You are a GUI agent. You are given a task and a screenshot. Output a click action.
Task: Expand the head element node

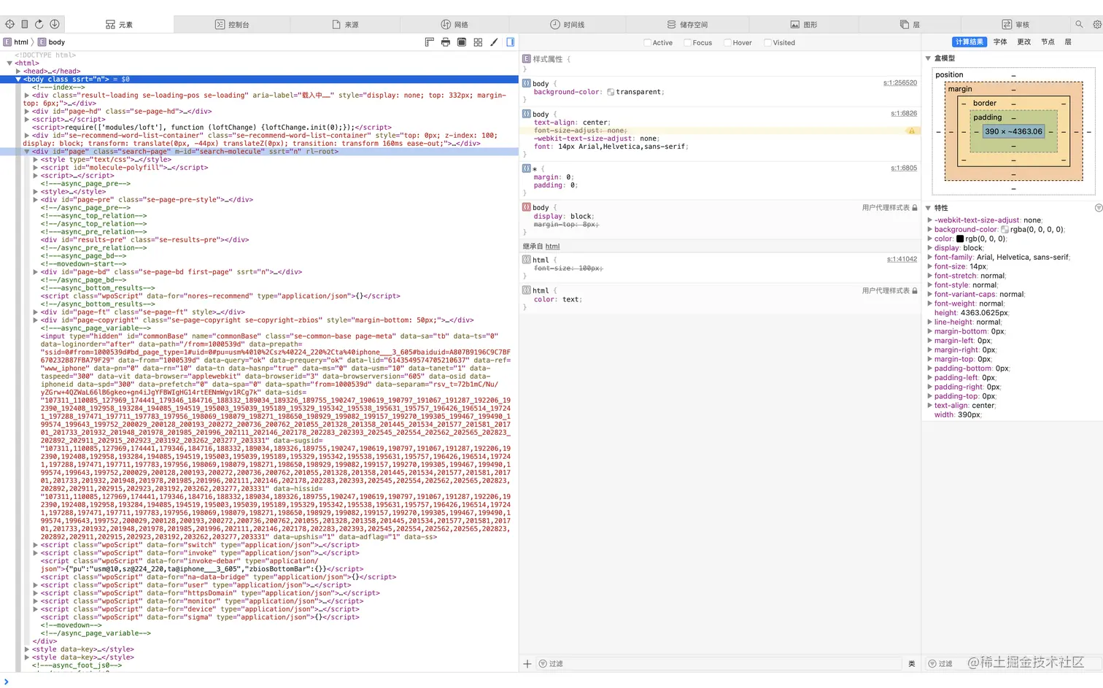pyautogui.click(x=18, y=71)
